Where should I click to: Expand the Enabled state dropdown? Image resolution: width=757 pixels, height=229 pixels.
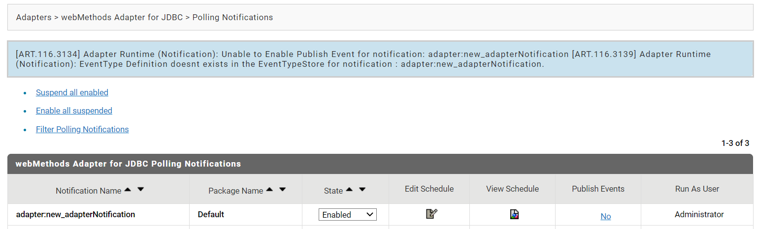pos(348,215)
